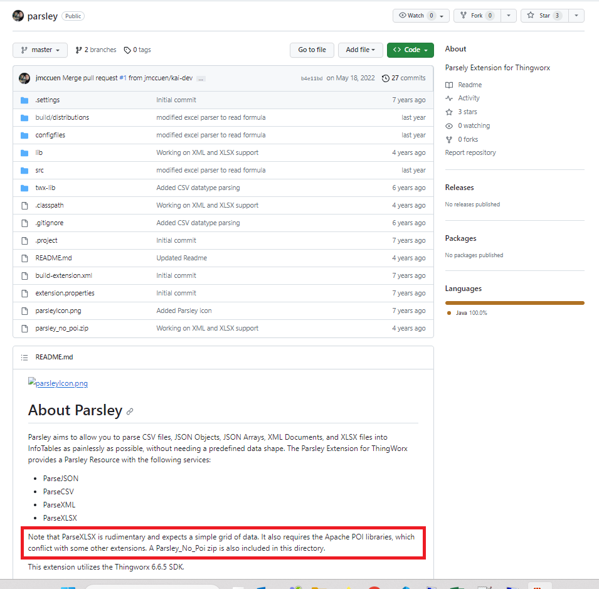Open the Activity graph icon in About
The image size is (599, 589).
(448, 98)
